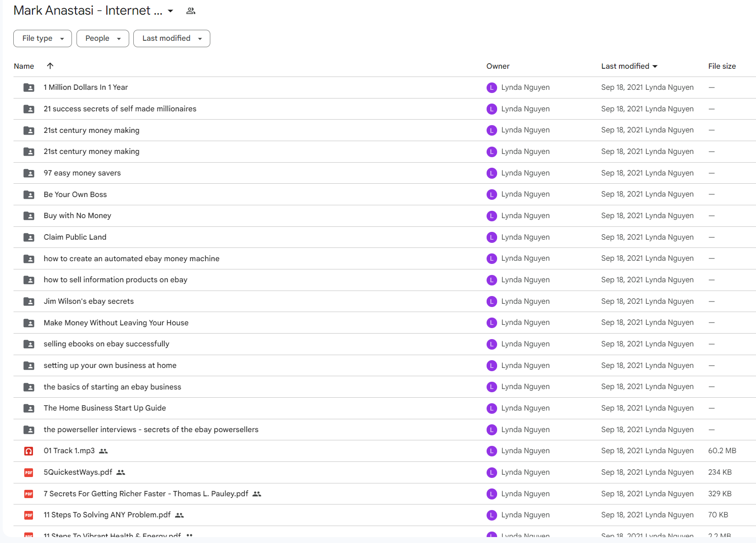Image resolution: width=756 pixels, height=543 pixels.
Task: Select folder icon for 97 easy money savers
Action: pyautogui.click(x=29, y=173)
